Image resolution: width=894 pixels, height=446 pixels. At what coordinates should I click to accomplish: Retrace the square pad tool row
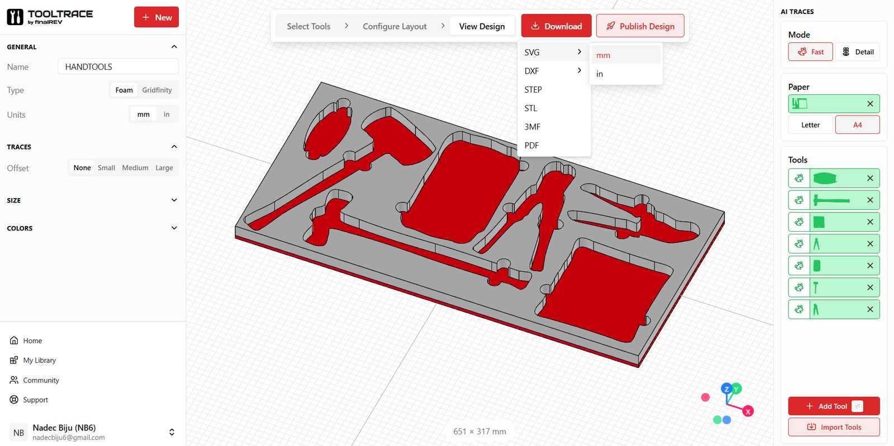tap(799, 222)
